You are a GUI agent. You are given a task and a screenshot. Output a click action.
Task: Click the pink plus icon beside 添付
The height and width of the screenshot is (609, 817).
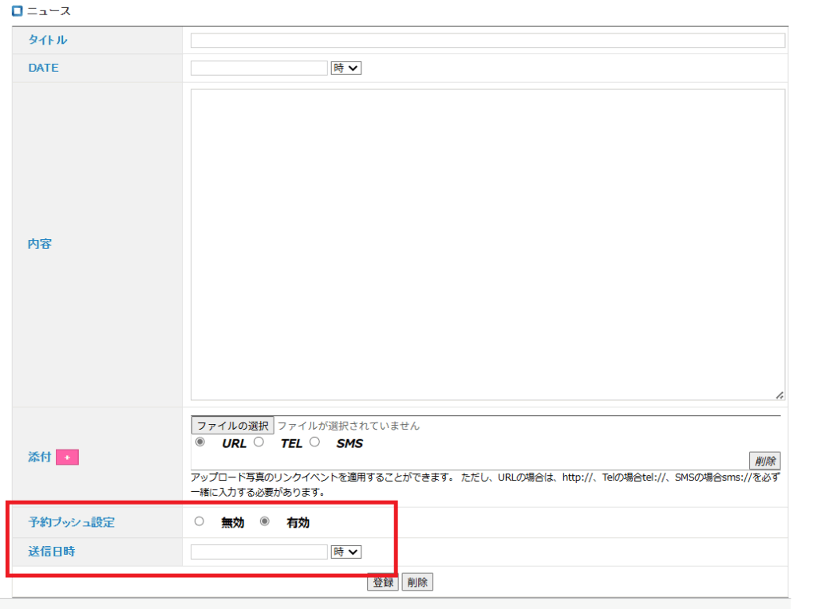[x=67, y=458]
